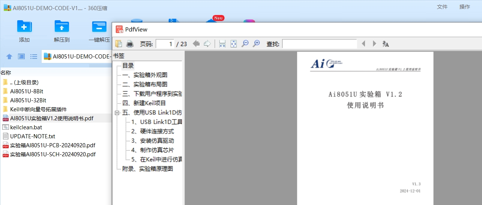This screenshot has height=205, width=482.
Task: Click the PDF page preview
Action: click(365, 128)
